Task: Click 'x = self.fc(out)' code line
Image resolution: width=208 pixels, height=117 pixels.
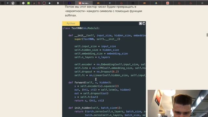Action: point(86,97)
